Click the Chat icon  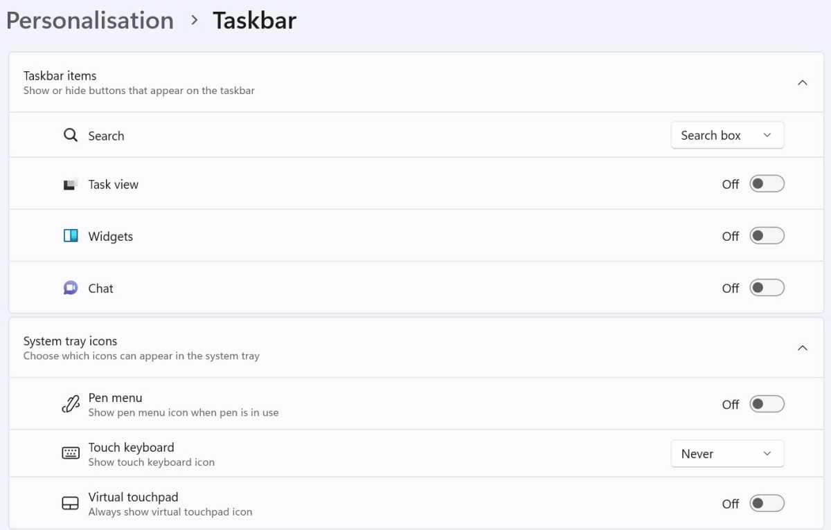click(71, 288)
